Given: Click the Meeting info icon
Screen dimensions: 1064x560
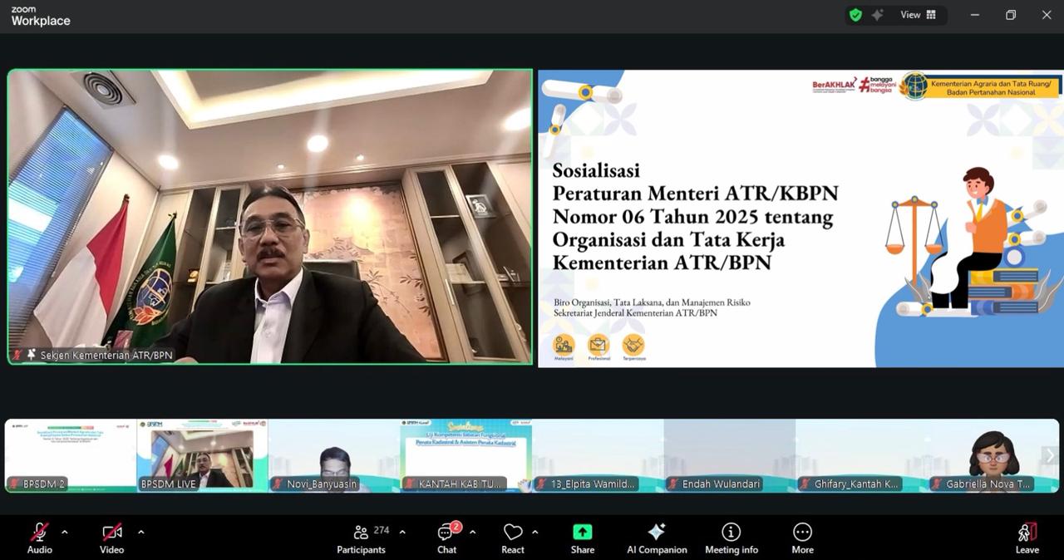Looking at the screenshot, I should (x=731, y=532).
